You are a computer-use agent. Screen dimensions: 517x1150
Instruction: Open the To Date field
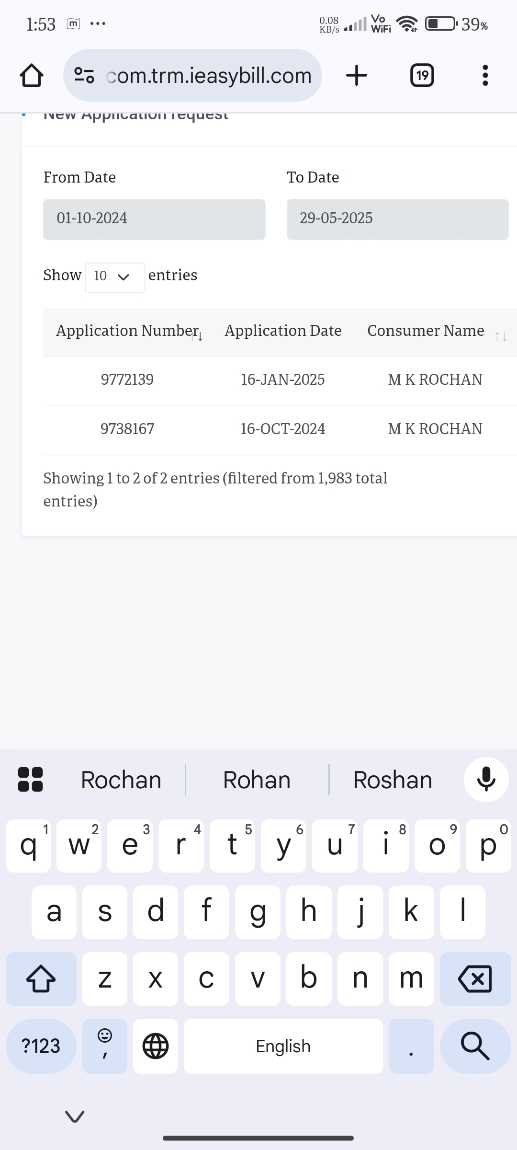(x=397, y=219)
